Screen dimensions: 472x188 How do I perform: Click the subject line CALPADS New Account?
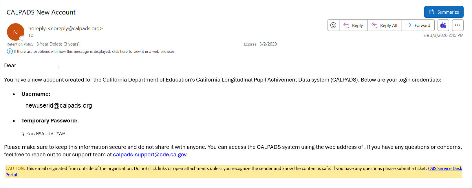coord(41,12)
